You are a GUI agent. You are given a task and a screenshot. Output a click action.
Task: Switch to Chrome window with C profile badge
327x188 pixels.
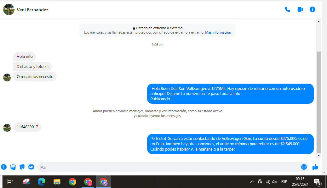tap(88, 182)
